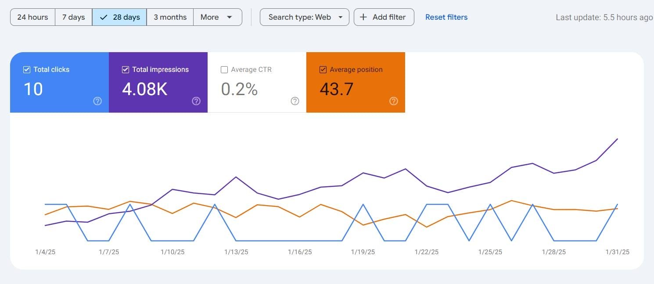Click help icon on Average position card

(394, 101)
